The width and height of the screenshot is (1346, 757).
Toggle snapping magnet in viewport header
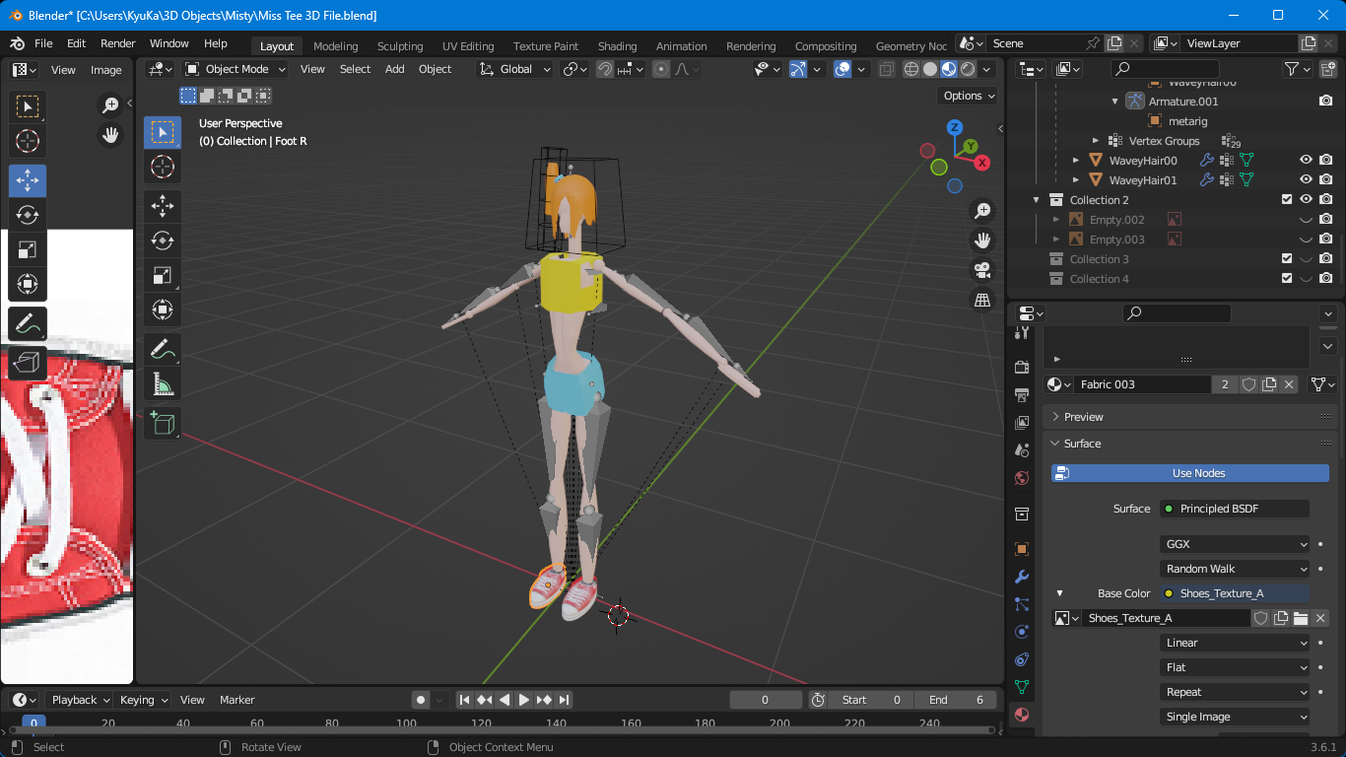point(605,69)
